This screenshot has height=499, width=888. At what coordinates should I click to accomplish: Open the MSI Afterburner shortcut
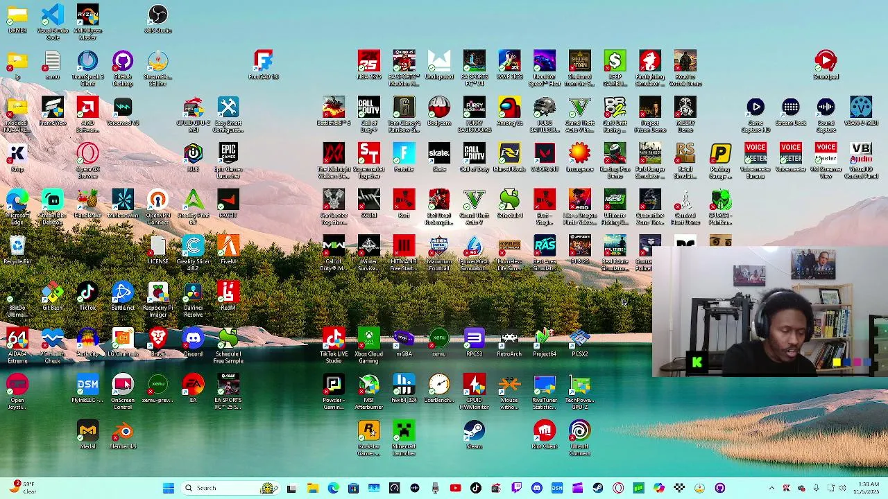pyautogui.click(x=368, y=391)
